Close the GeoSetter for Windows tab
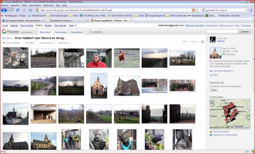 [x=87, y=21]
